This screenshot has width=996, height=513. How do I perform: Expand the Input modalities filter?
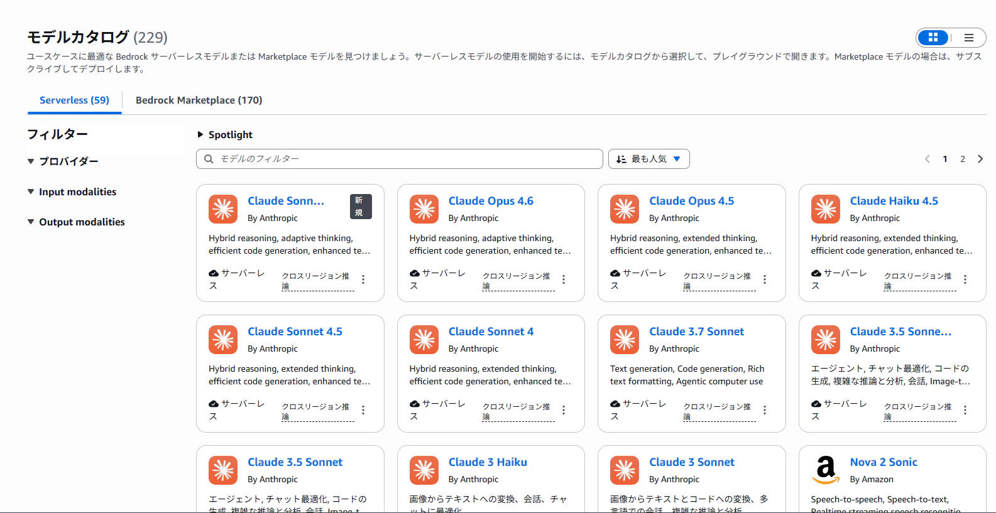click(x=72, y=192)
